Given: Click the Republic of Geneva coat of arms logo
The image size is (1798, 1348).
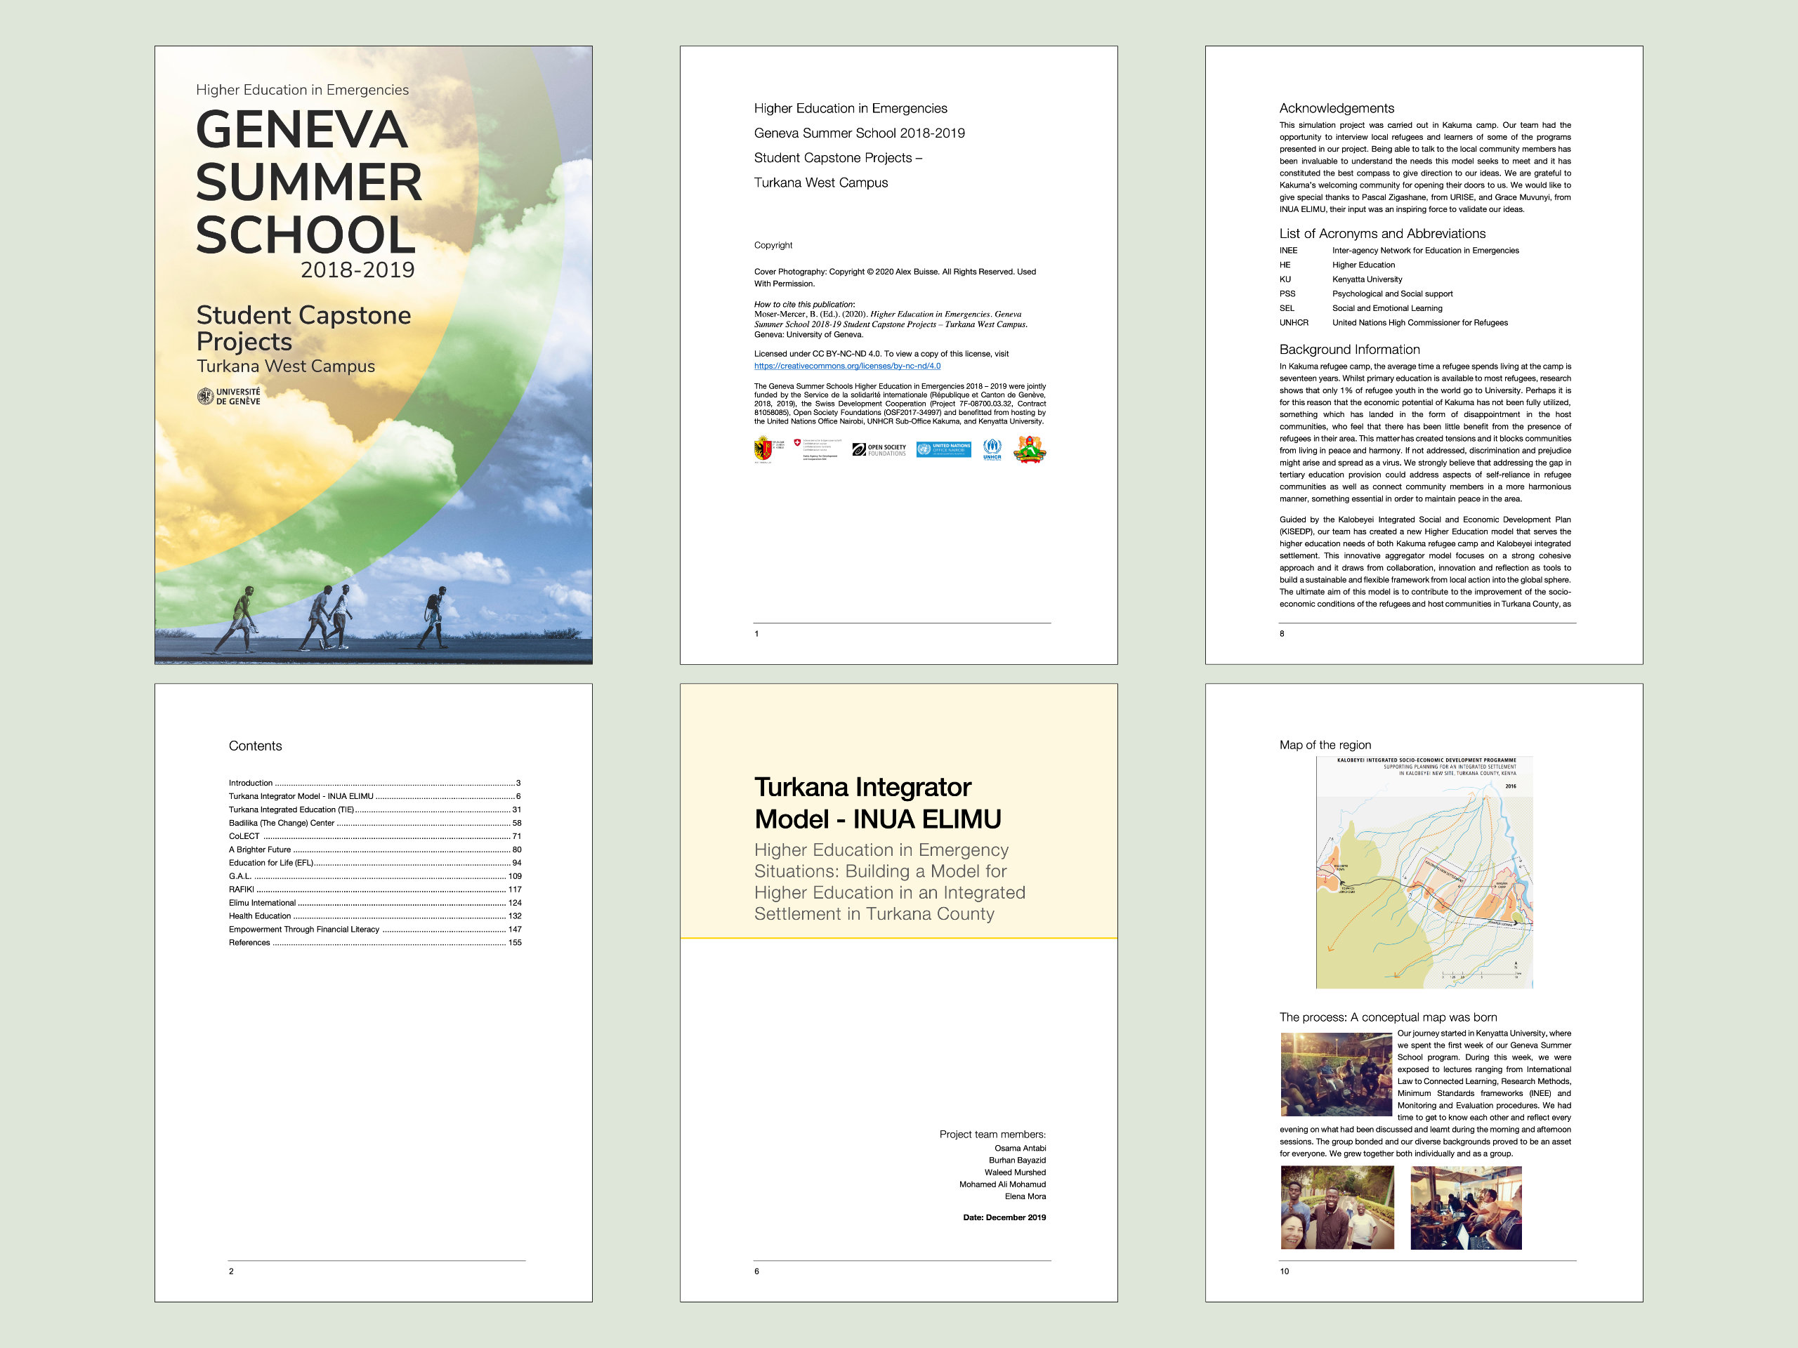Looking at the screenshot, I should [763, 449].
